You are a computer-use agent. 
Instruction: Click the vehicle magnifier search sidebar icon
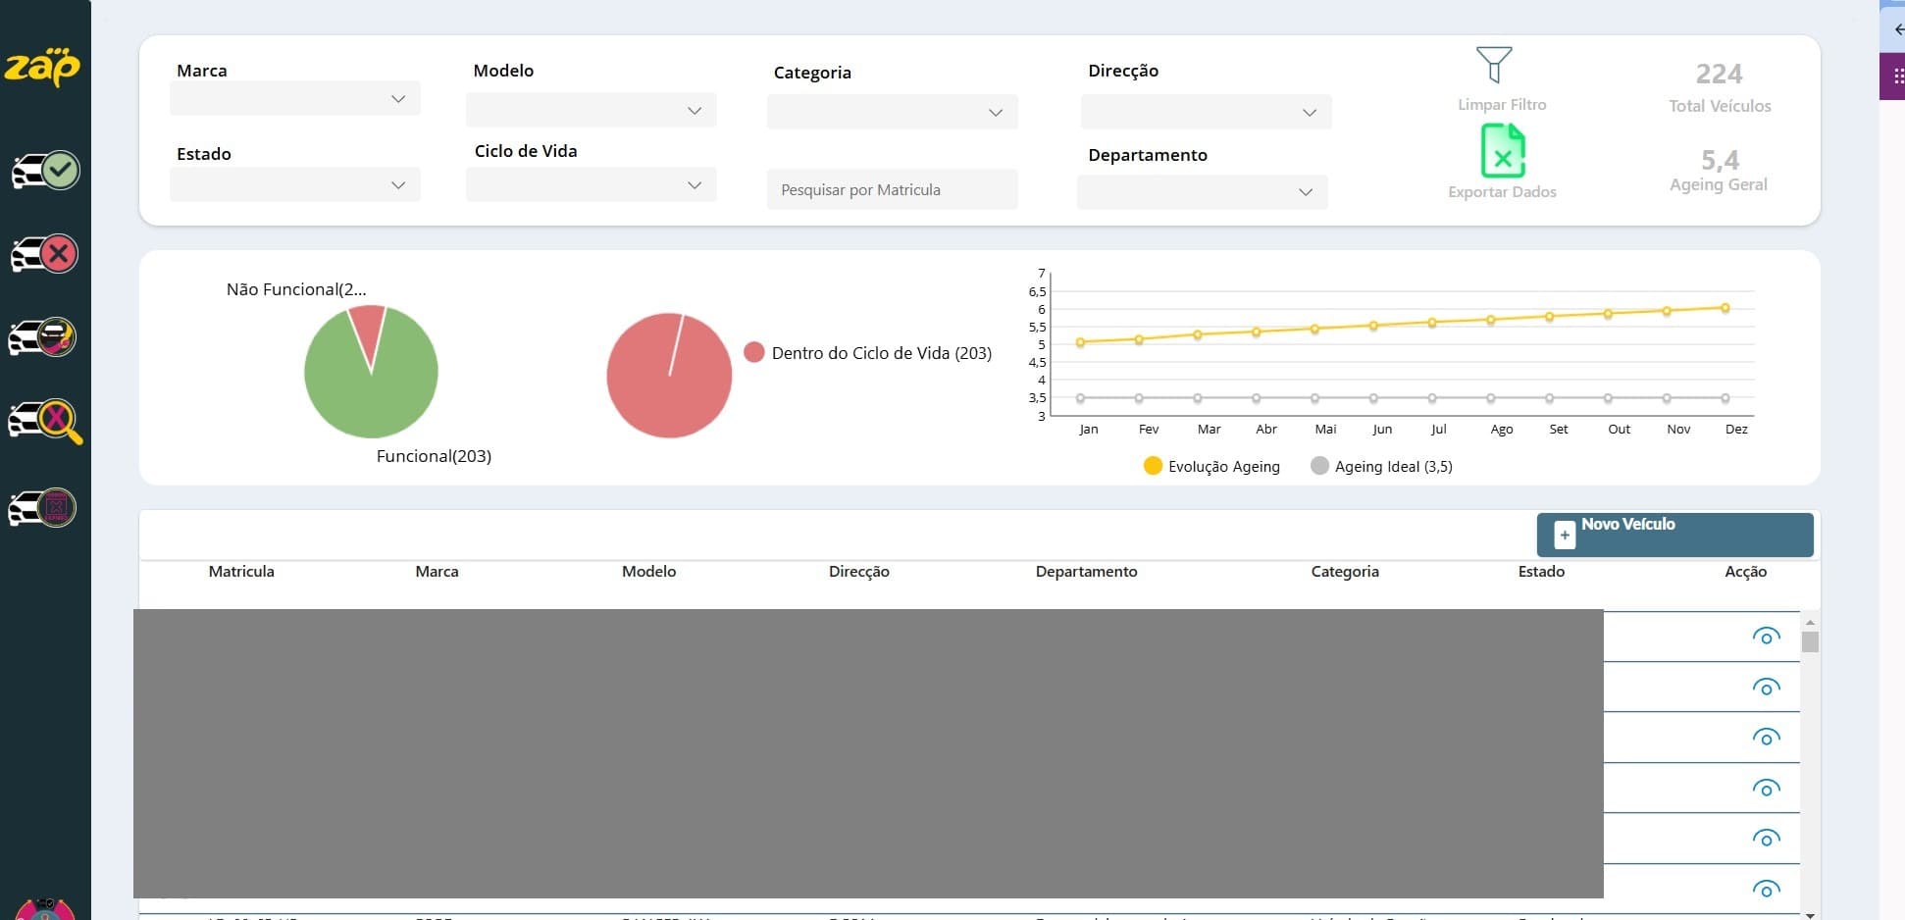[45, 422]
